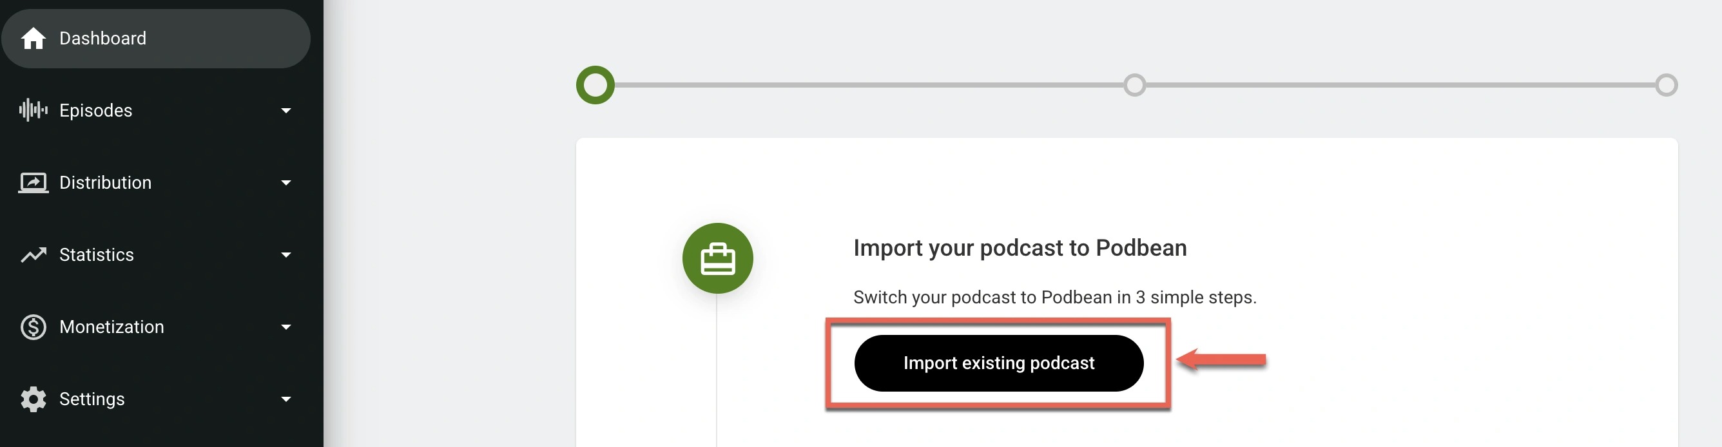The height and width of the screenshot is (447, 1722).
Task: Click the Import existing podcast button
Action: (x=999, y=363)
